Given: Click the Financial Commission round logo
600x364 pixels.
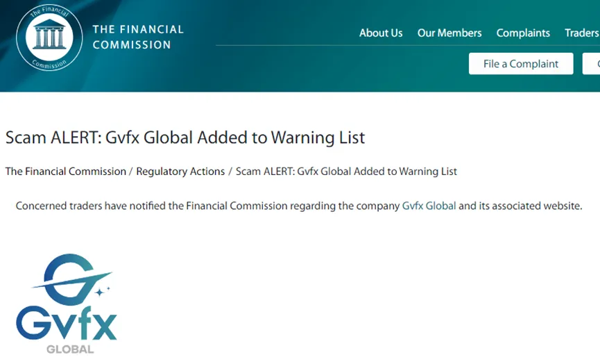Looking at the screenshot, I should (x=49, y=38).
